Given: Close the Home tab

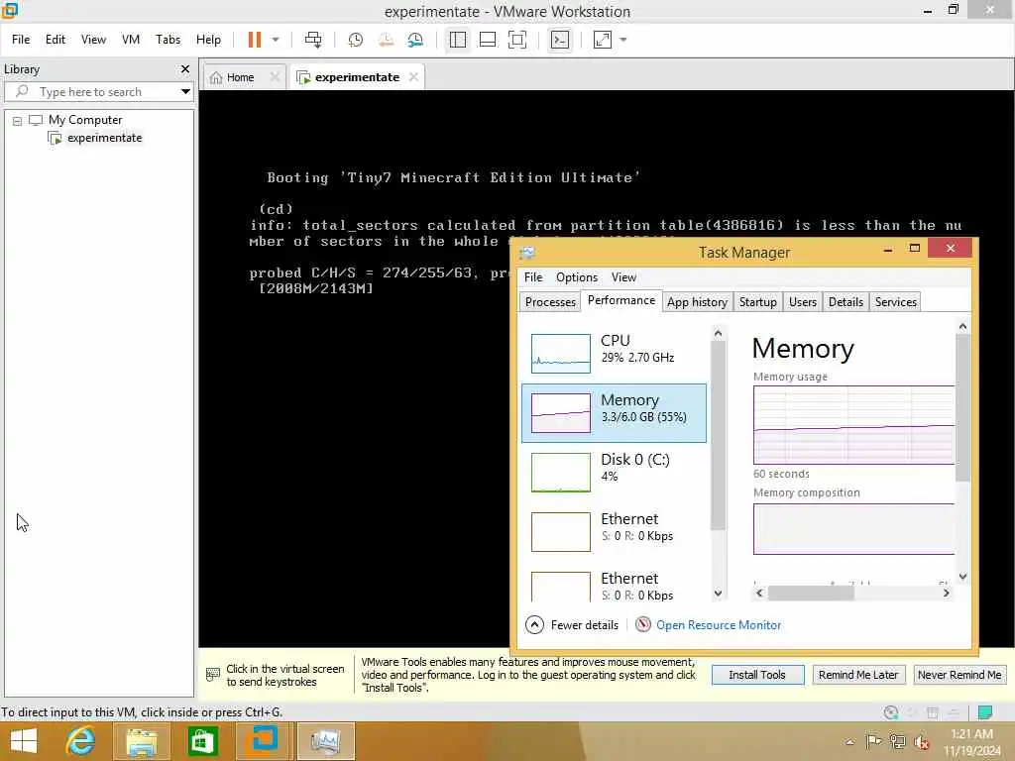Looking at the screenshot, I should tap(275, 77).
